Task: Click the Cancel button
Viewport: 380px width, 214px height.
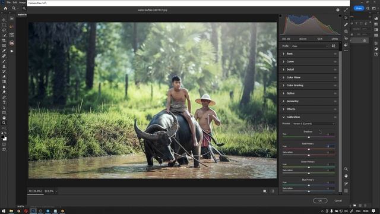Action: (x=338, y=201)
